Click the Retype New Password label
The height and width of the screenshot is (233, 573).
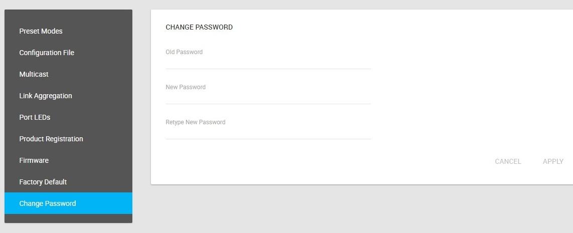(196, 122)
